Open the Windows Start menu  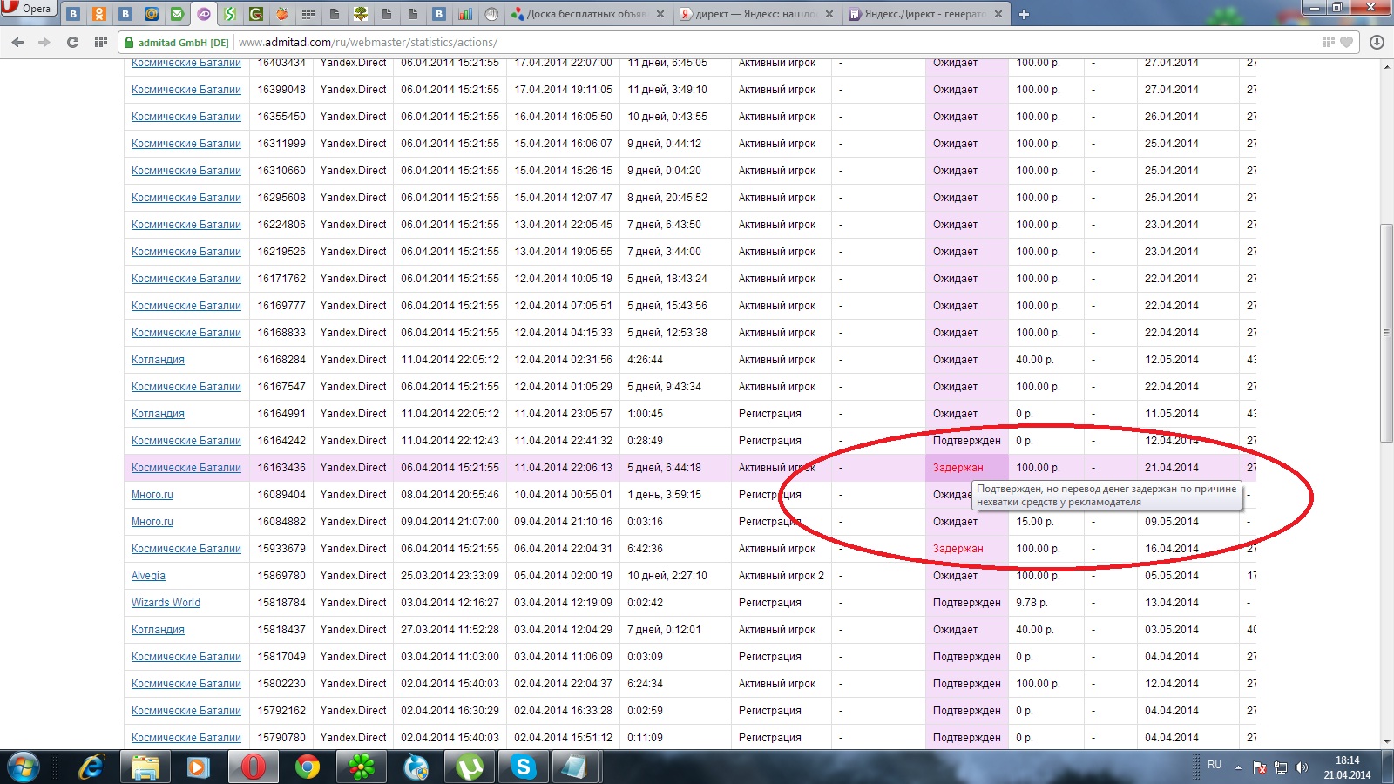click(24, 767)
